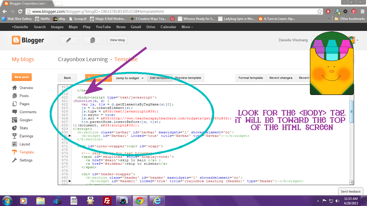367x206 pixels.
Task: Open Internet Explorer from the taskbar
Action: coord(157,201)
